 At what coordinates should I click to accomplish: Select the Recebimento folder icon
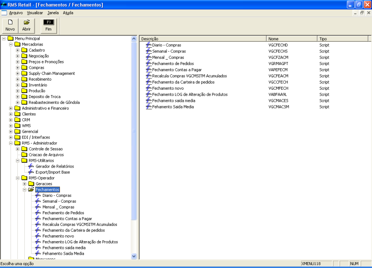click(24, 79)
